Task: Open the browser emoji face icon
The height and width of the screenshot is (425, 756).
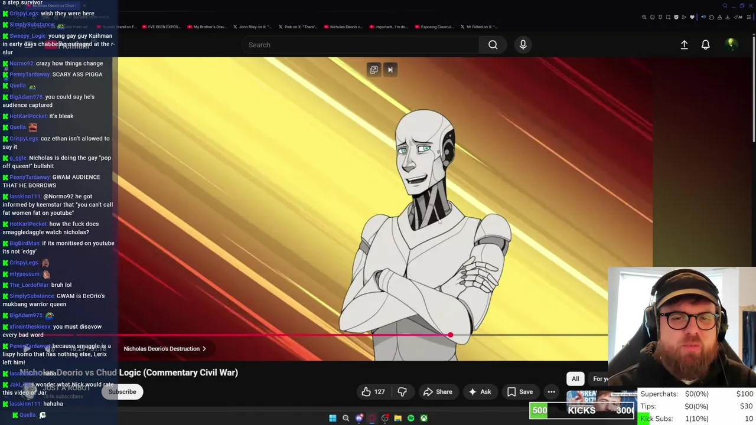Action: pyautogui.click(x=652, y=17)
